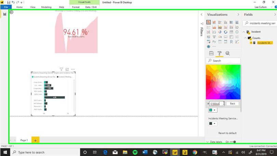Select the R script visual icon
This screenshot has width=277, height=156.
point(231,42)
